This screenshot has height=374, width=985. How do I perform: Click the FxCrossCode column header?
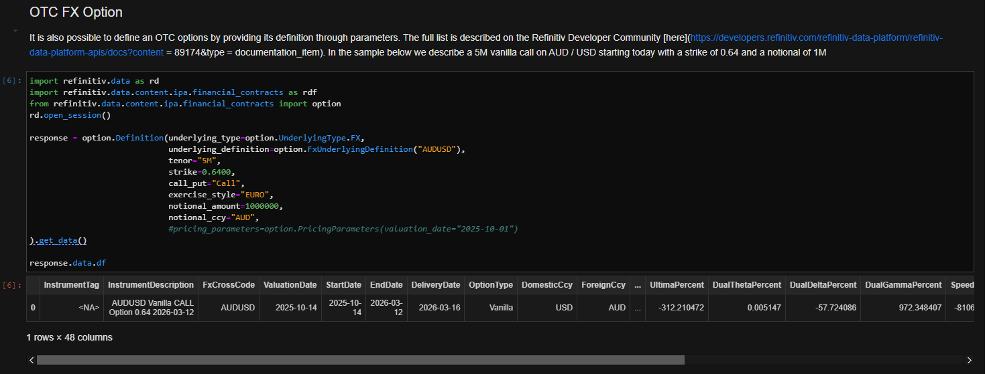tap(229, 285)
